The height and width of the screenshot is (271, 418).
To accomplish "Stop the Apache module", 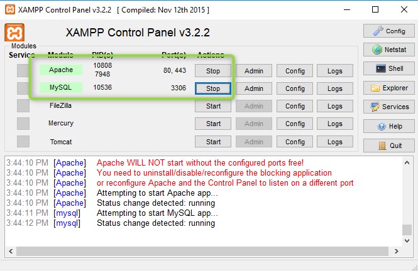I will coord(213,71).
